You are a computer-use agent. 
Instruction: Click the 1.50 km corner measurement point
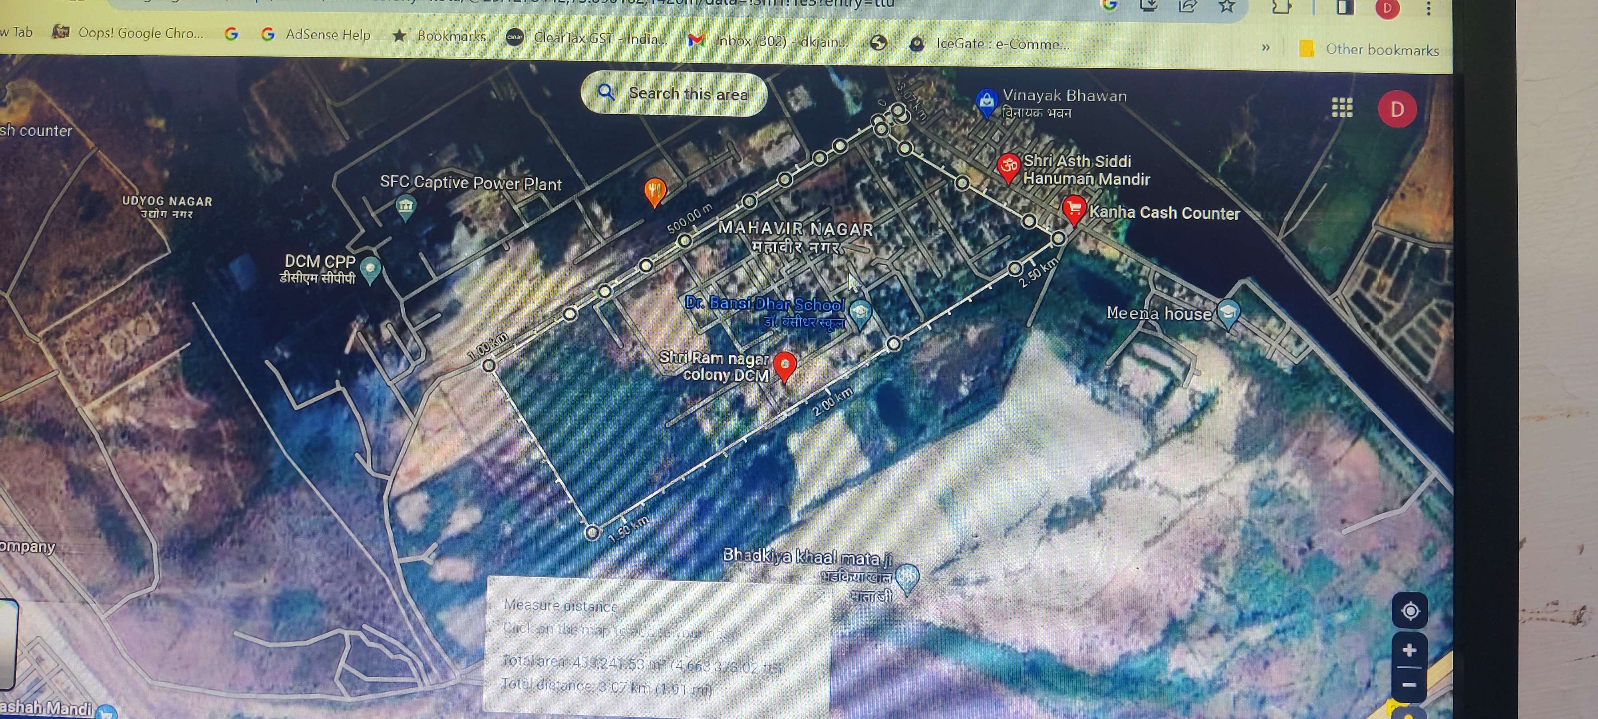pyautogui.click(x=592, y=532)
